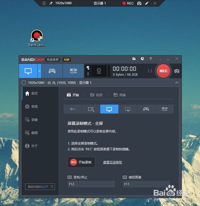Close the top recording bar
The height and width of the screenshot is (206, 200).
pyautogui.click(x=155, y=3)
